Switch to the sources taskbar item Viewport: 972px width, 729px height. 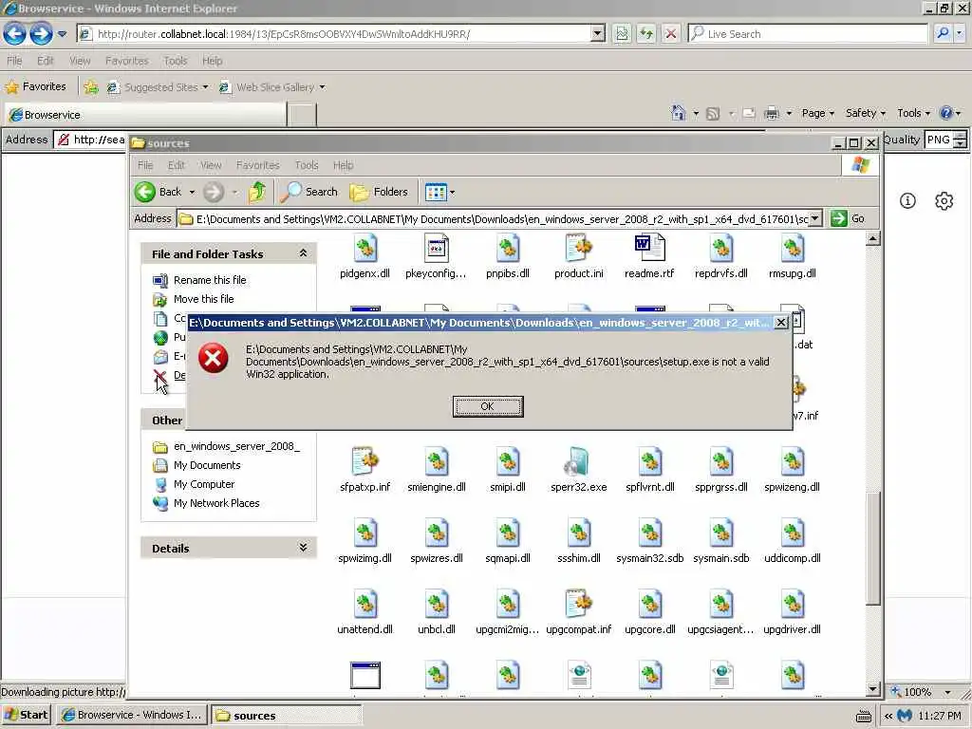(x=286, y=716)
